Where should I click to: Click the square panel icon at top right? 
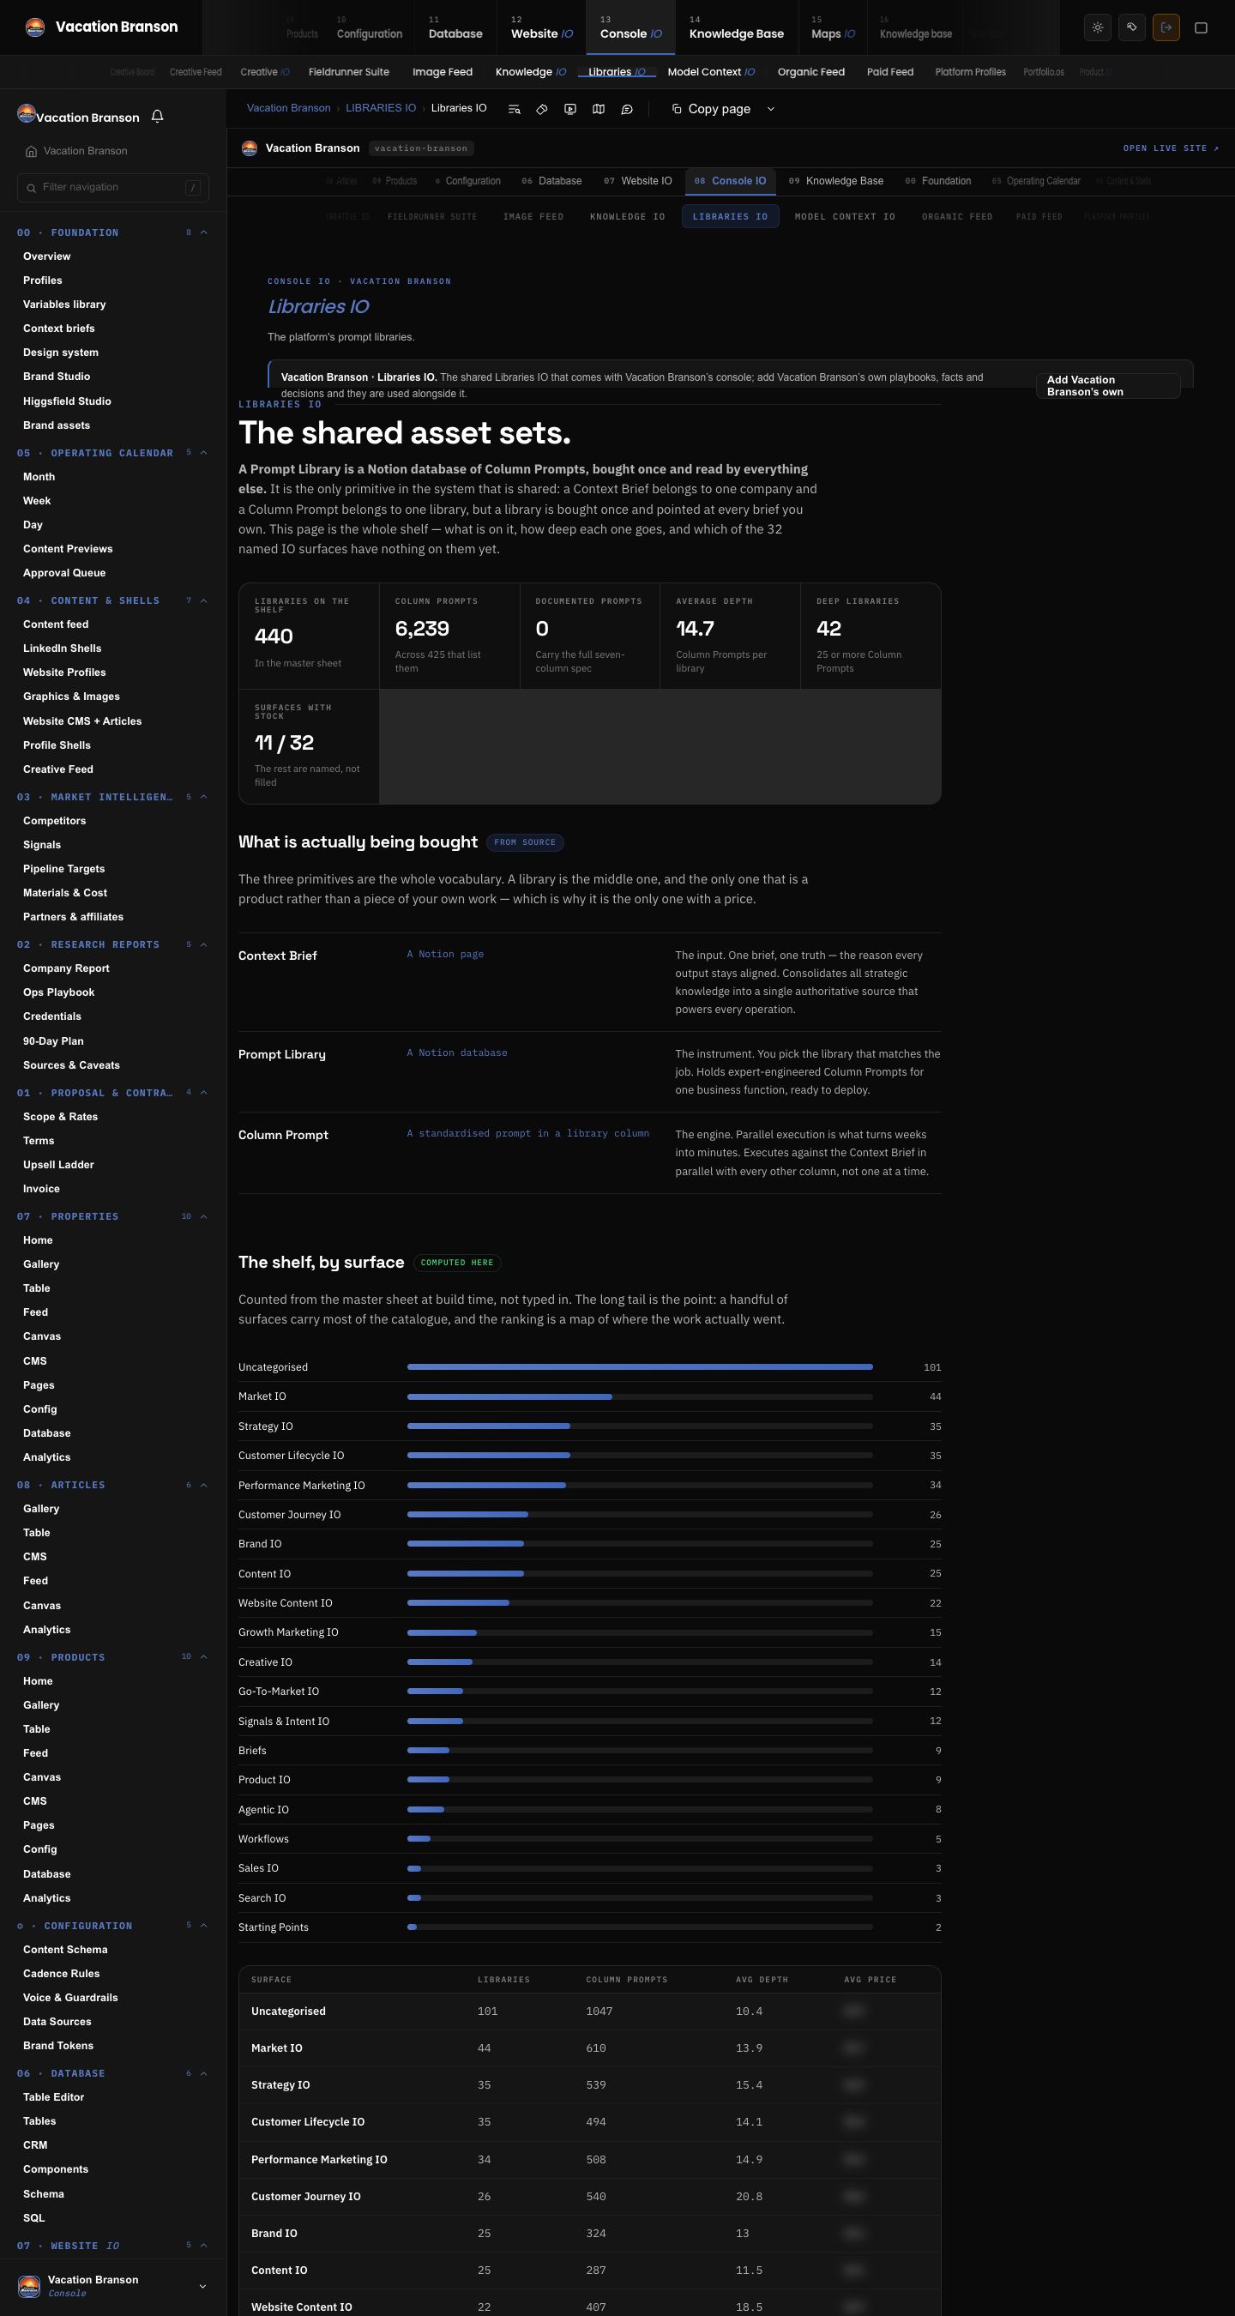pos(1201,27)
